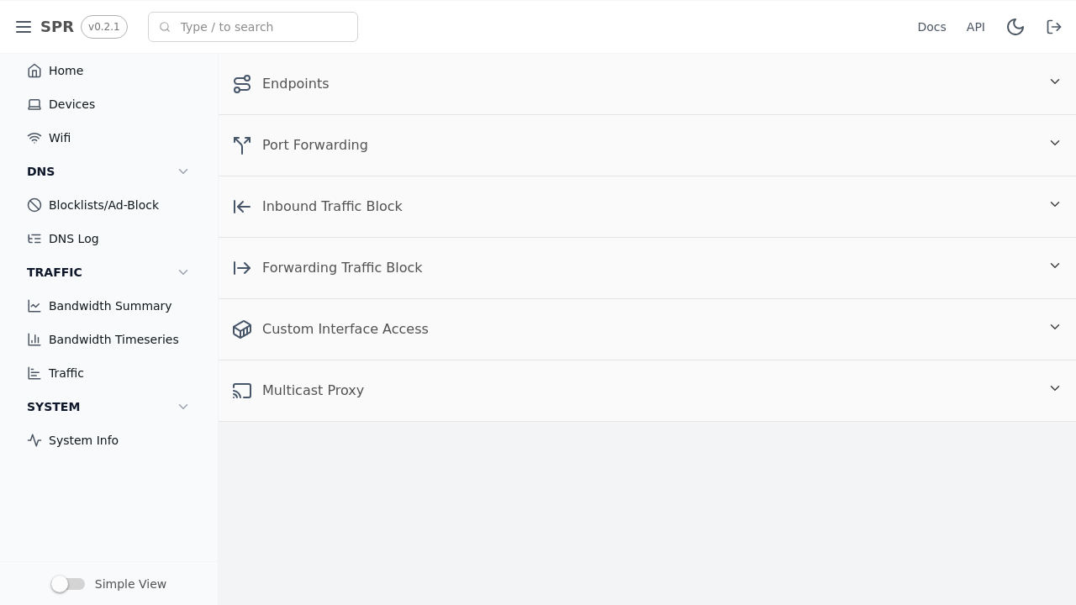Click the Custom Interface Access cube icon
1076x605 pixels.
(242, 329)
